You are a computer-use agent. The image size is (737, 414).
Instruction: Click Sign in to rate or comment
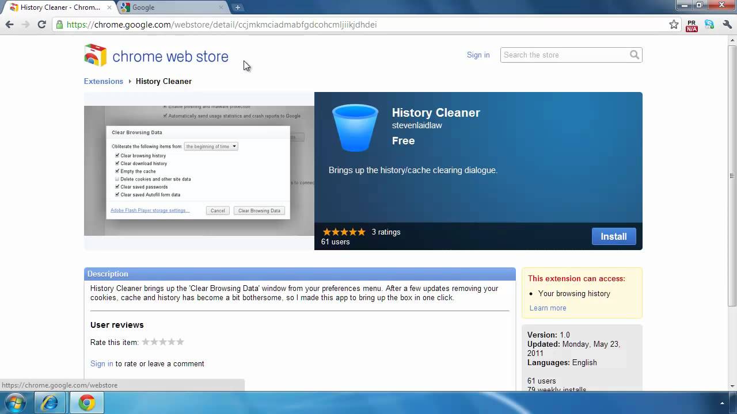tap(101, 363)
